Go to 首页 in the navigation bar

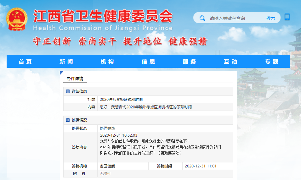pyautogui.click(x=25, y=62)
